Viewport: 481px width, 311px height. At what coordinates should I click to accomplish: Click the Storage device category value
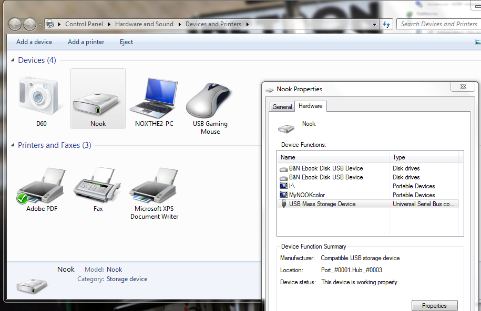click(127, 279)
